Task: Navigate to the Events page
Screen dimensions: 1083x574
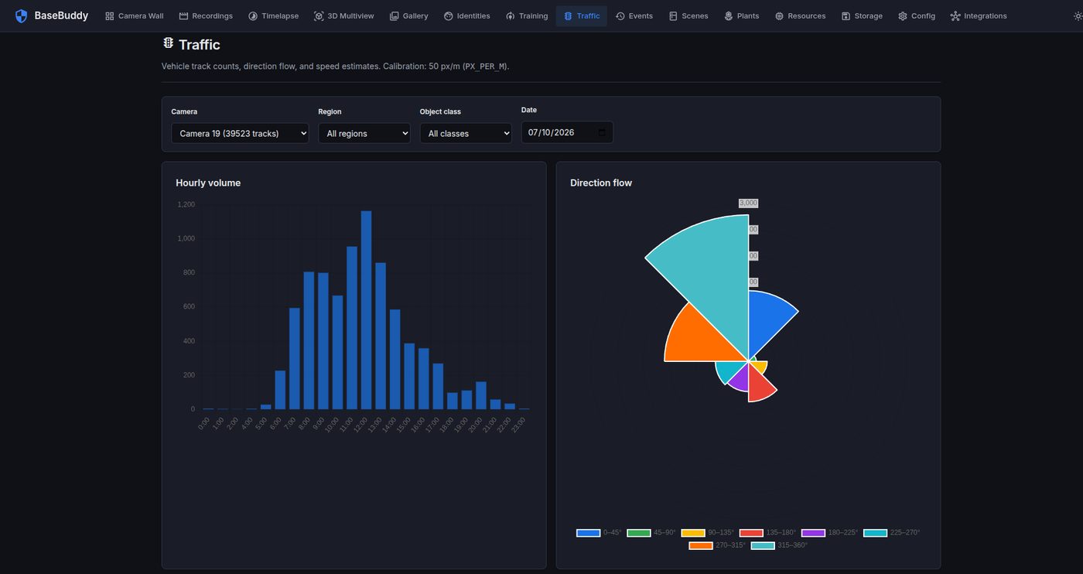Action: 634,15
